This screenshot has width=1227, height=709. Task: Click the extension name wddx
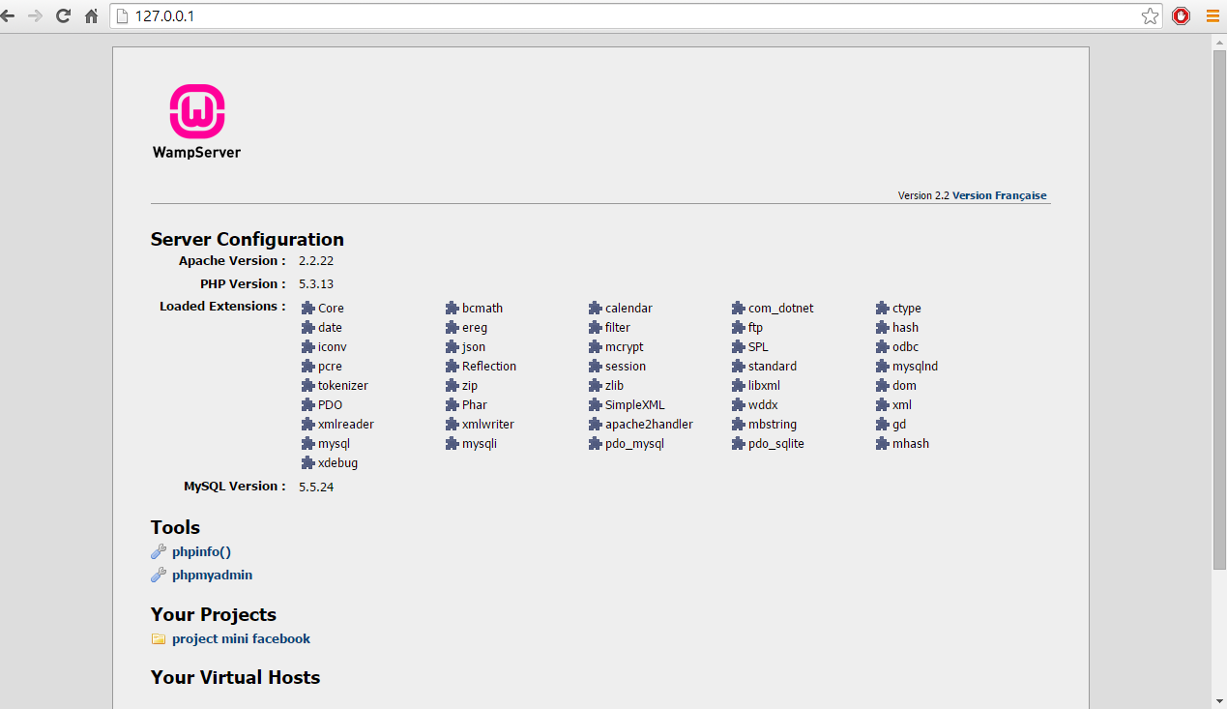763,404
